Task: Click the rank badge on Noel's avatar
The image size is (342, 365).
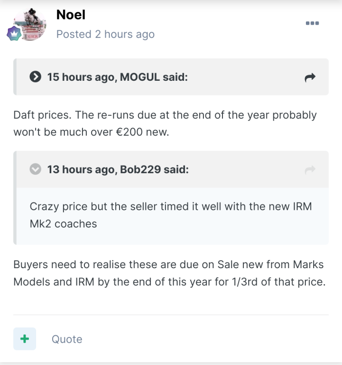Action: coord(13,34)
